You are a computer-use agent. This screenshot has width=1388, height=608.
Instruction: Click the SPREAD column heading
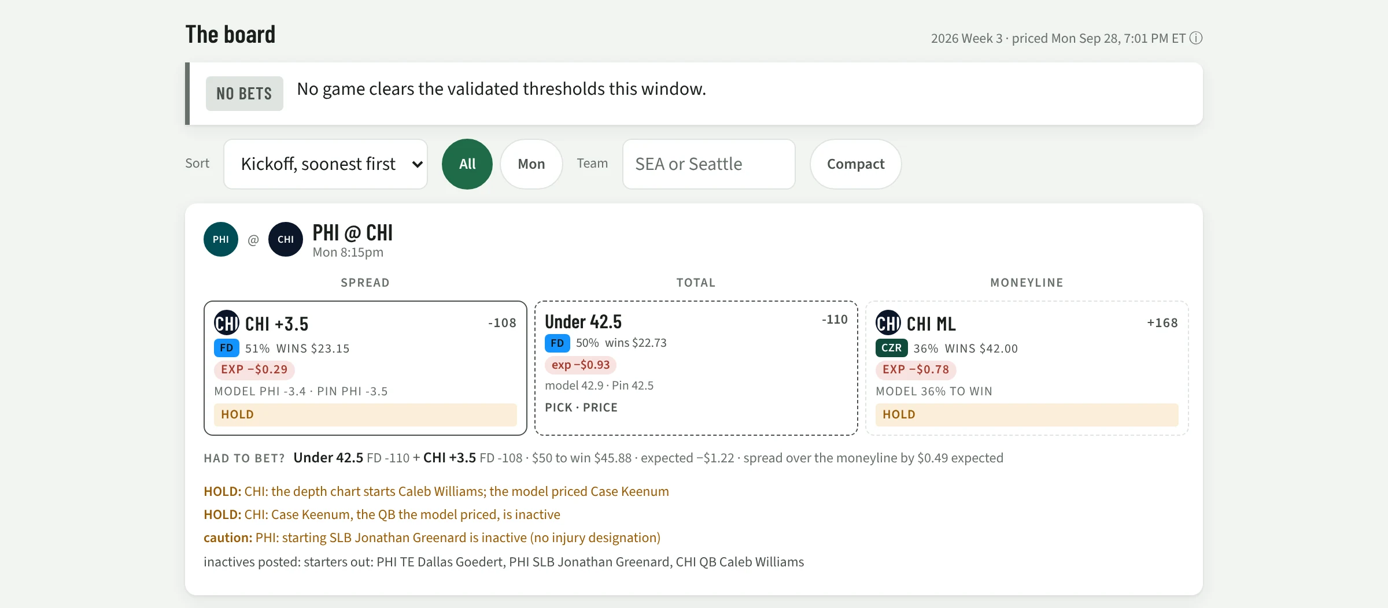pos(366,283)
